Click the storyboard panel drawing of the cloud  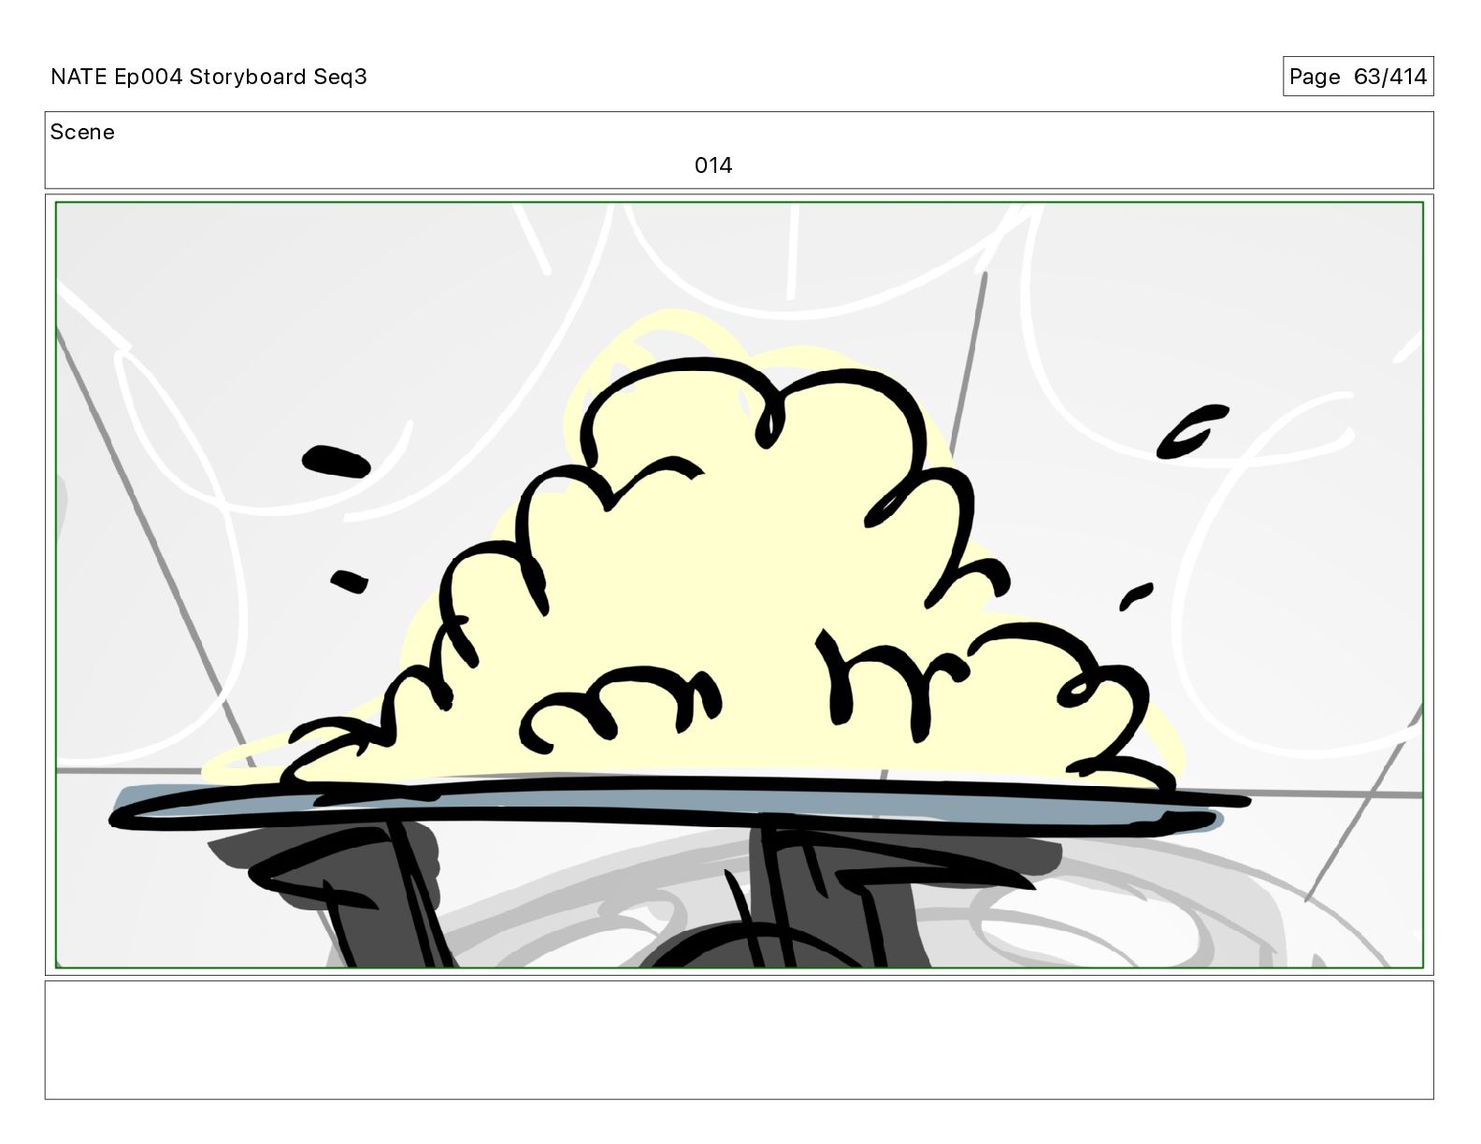[739, 584]
